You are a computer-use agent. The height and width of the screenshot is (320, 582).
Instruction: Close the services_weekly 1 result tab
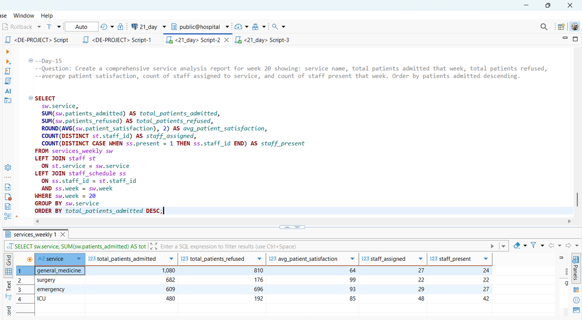(x=62, y=235)
